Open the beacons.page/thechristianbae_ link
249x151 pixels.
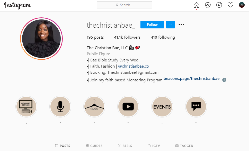point(192,79)
